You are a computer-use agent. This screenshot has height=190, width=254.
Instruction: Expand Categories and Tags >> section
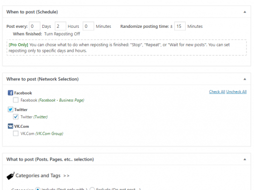point(42,176)
